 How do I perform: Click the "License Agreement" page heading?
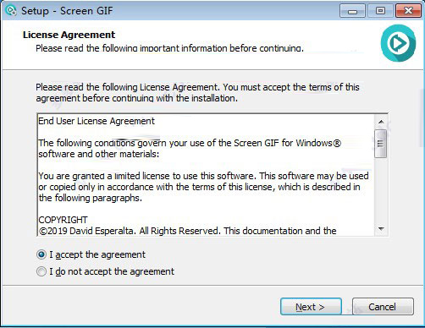[69, 35]
